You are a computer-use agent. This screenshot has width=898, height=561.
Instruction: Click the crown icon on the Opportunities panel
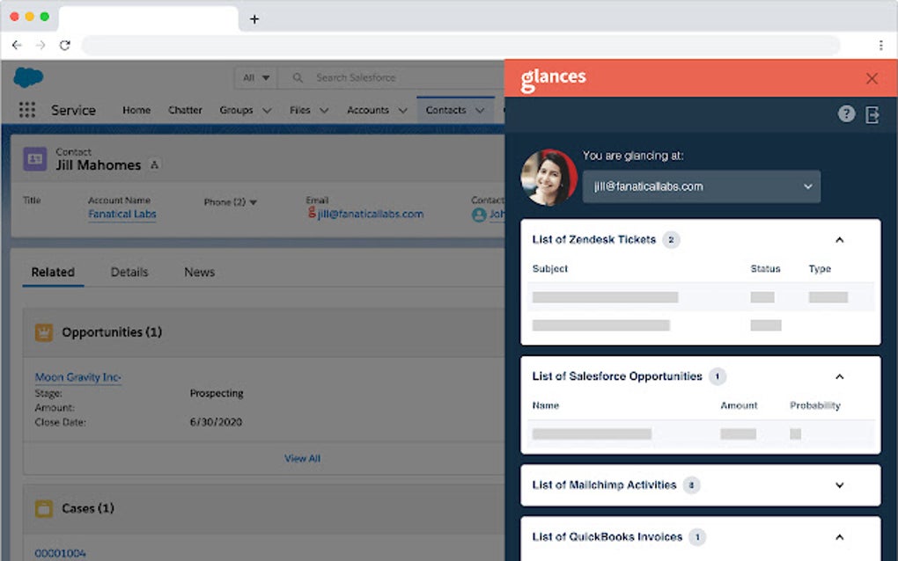click(40, 331)
